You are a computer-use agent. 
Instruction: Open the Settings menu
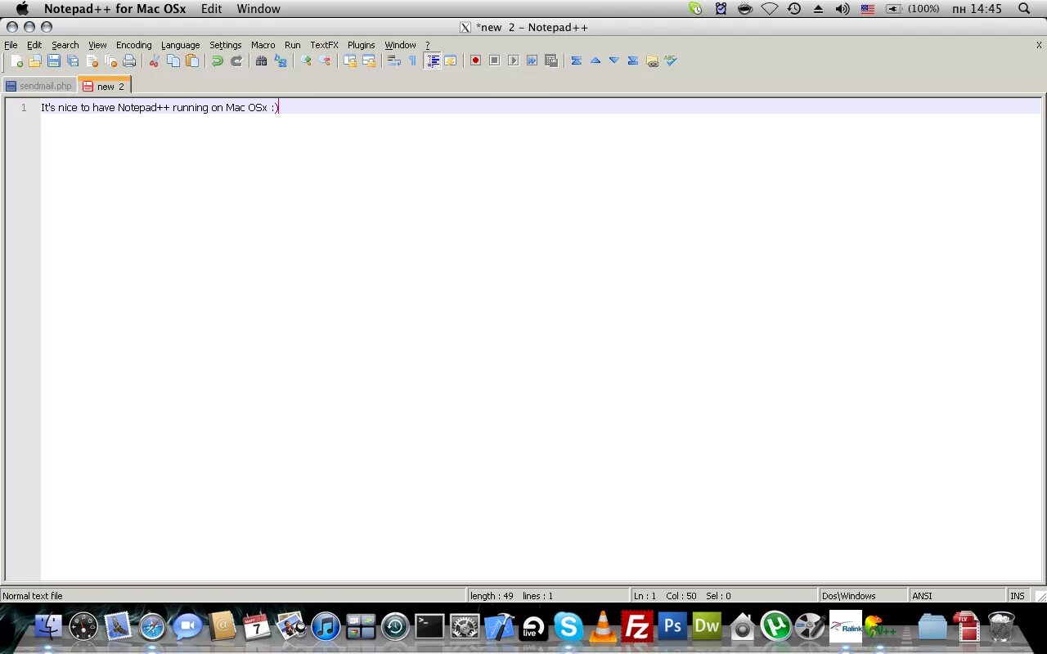pos(225,45)
